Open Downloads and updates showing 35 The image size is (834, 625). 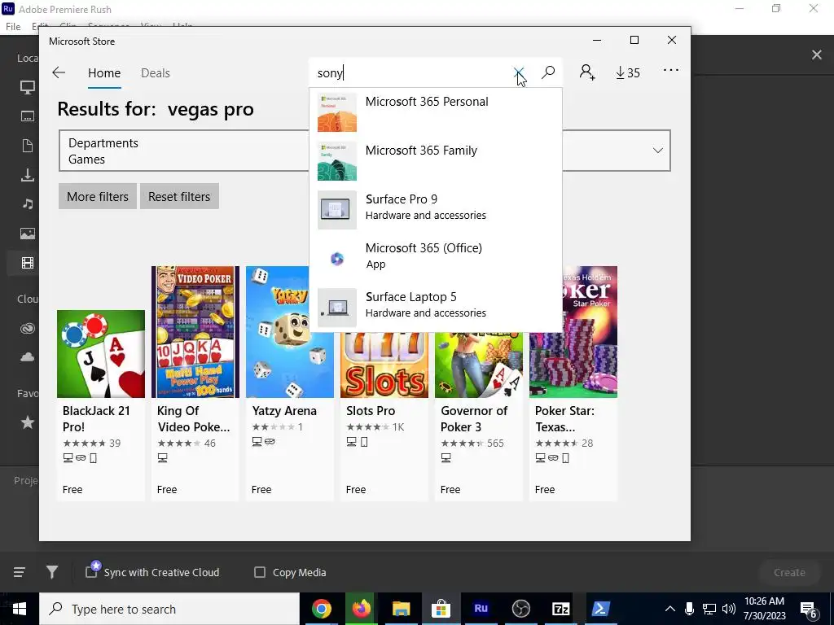(628, 72)
